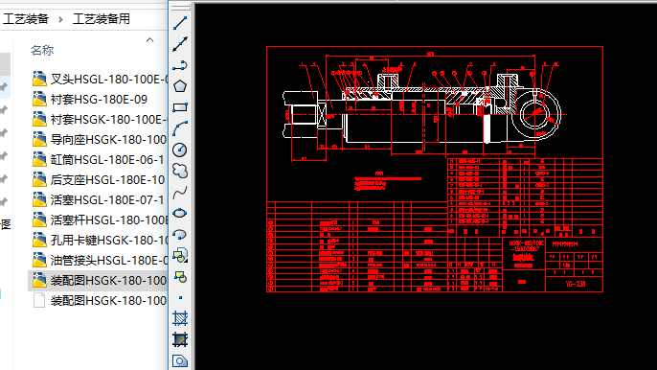
Task: Select the Construction Line tool
Action: pyautogui.click(x=180, y=44)
